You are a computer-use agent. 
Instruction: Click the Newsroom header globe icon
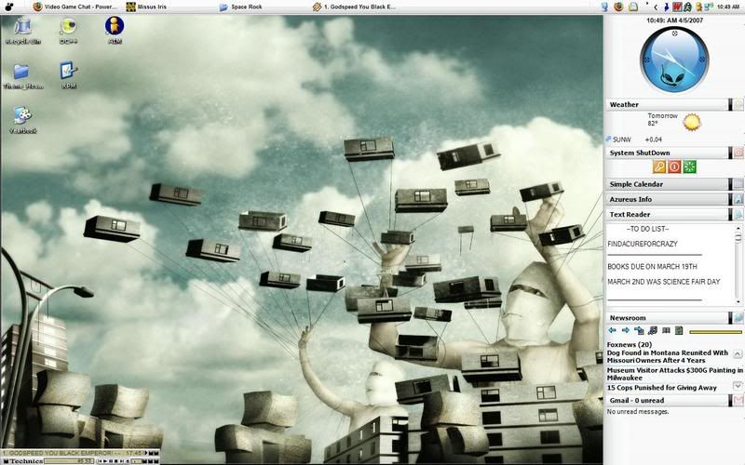click(738, 318)
